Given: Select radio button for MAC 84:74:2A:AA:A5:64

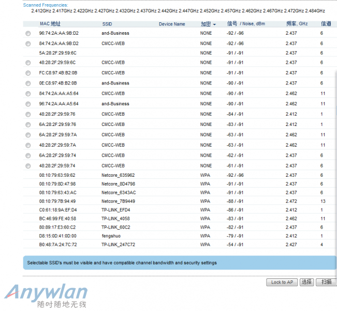Looking at the screenshot, I should pos(28,94).
